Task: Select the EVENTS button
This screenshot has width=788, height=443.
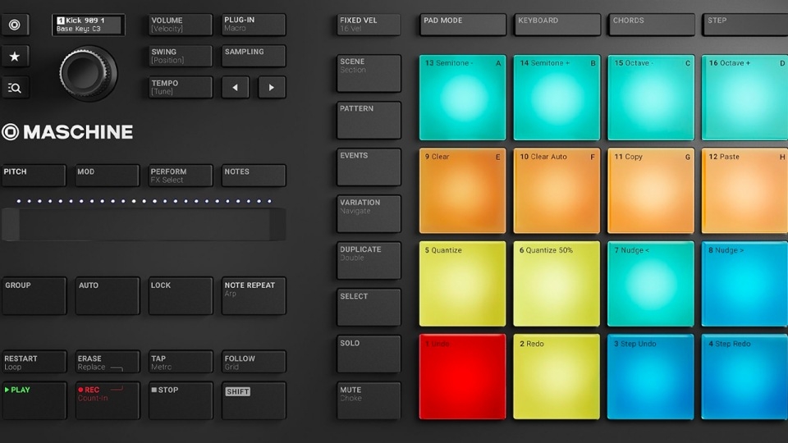Action: (x=369, y=167)
